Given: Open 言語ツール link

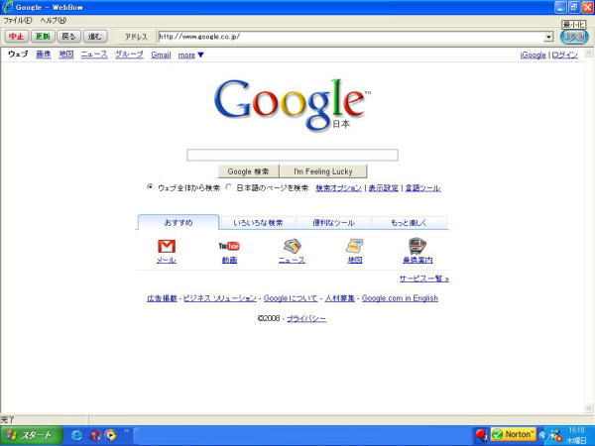Looking at the screenshot, I should coord(422,188).
